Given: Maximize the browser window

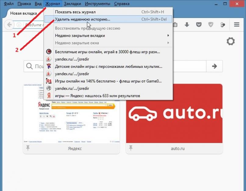Looking at the screenshot, I should [225, 4].
